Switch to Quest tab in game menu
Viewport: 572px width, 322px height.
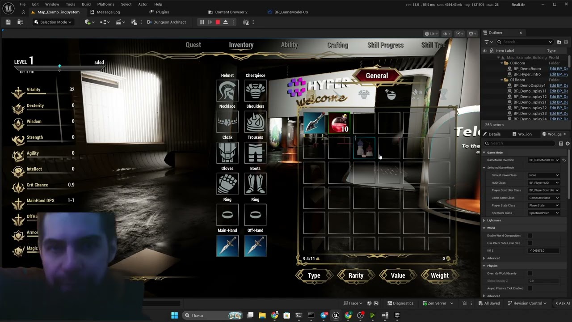click(x=193, y=45)
